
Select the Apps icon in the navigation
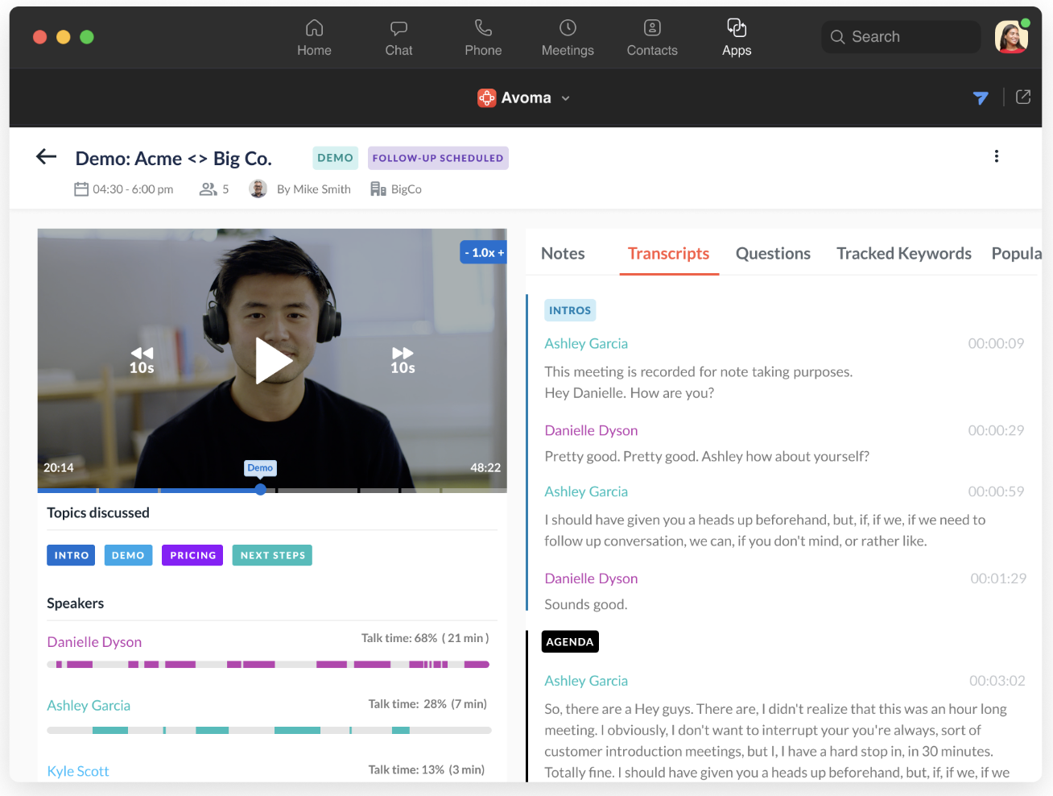(x=737, y=36)
